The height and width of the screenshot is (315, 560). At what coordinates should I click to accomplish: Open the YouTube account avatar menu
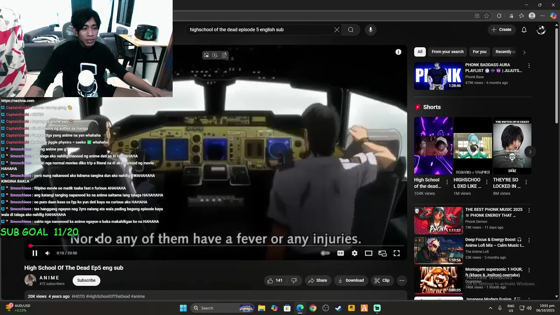point(541,30)
